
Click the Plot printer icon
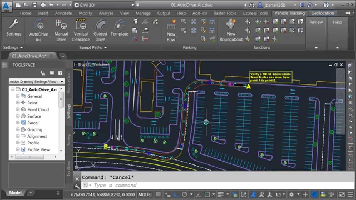[43, 5]
